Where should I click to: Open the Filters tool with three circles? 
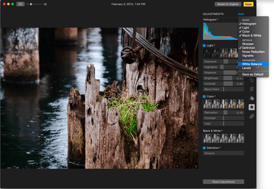click(252, 98)
